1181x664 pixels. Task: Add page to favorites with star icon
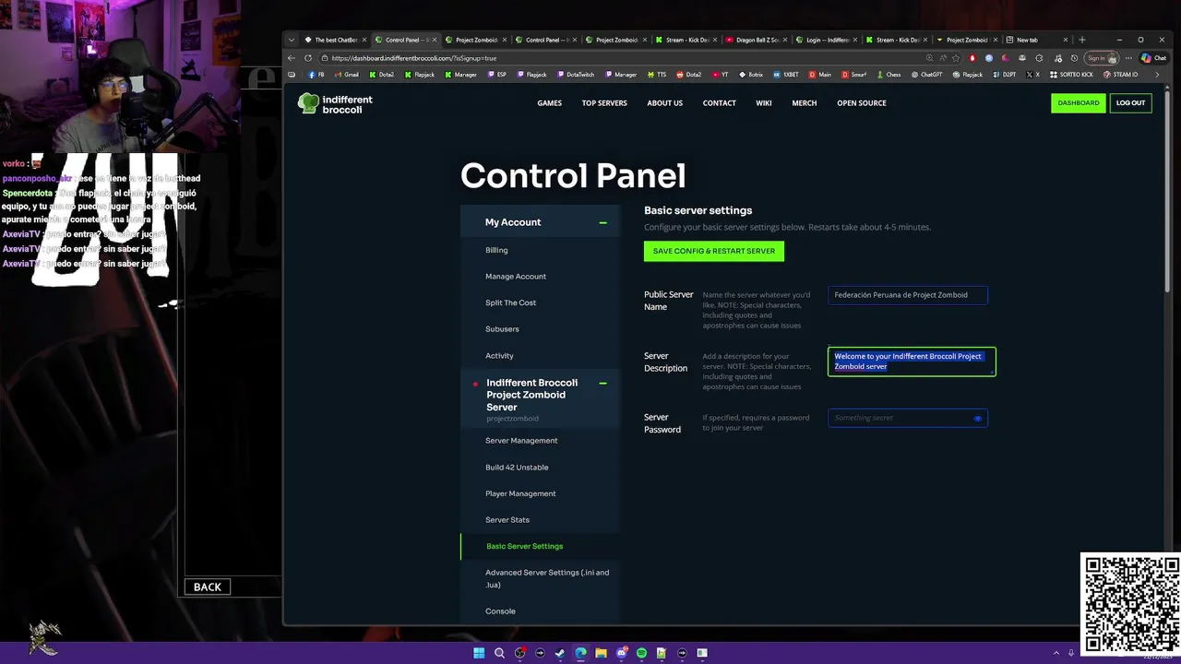pos(956,58)
